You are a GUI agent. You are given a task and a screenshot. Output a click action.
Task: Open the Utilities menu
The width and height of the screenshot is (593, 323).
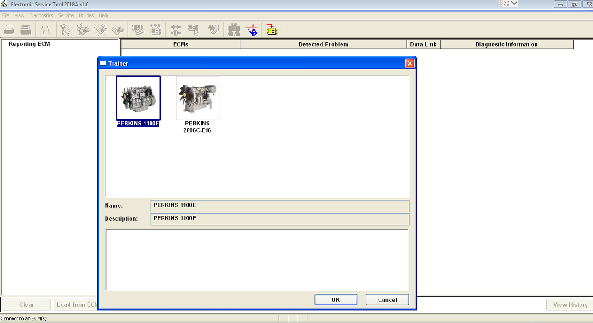pyautogui.click(x=86, y=15)
